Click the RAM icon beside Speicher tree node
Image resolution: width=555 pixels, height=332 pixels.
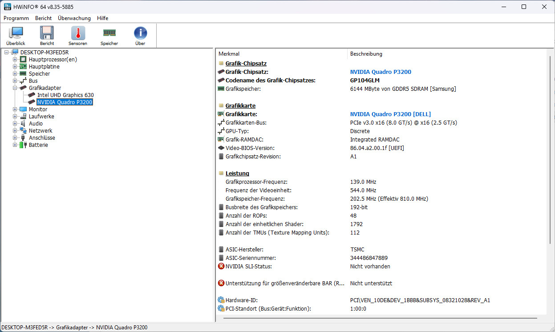tap(24, 74)
